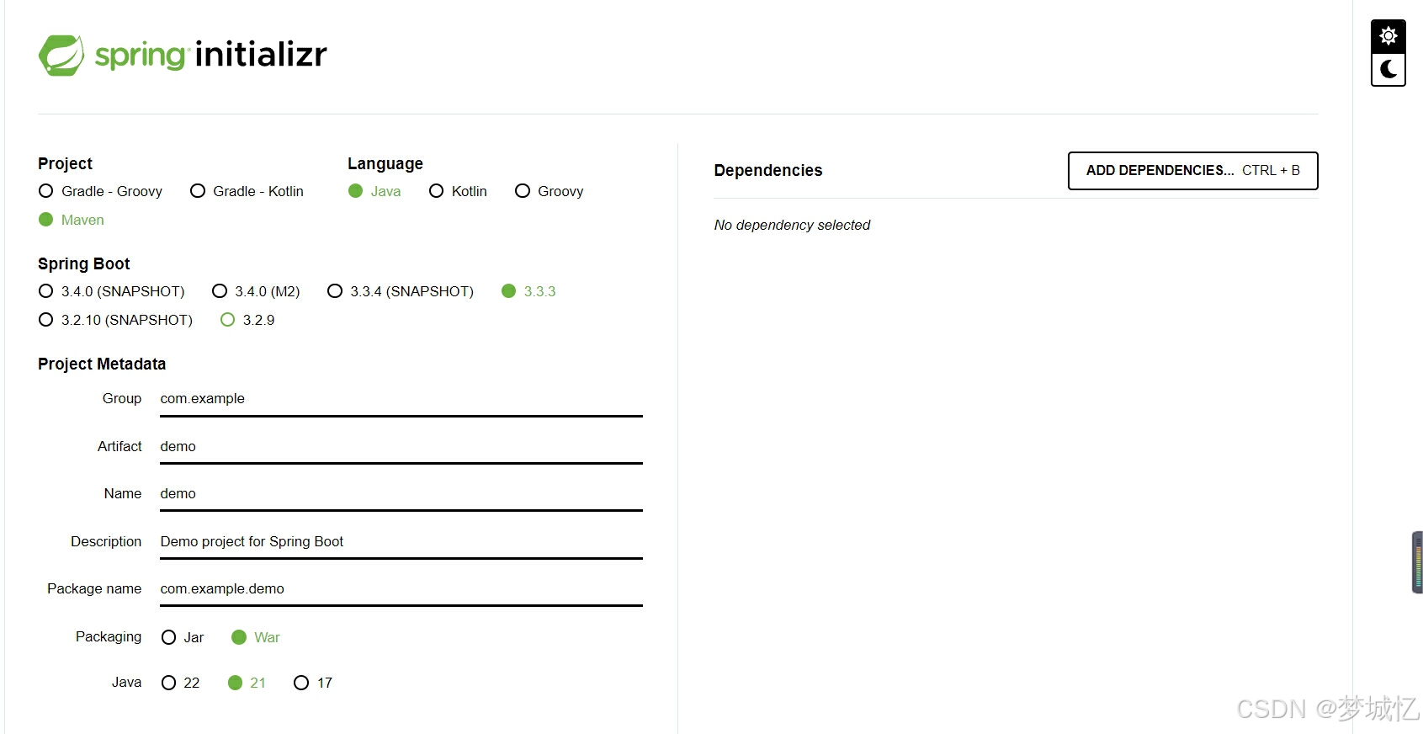Select Spring Boot 3.4.0 (SNAPSHOT)
Viewport: 1423px width, 734px height.
coord(111,291)
